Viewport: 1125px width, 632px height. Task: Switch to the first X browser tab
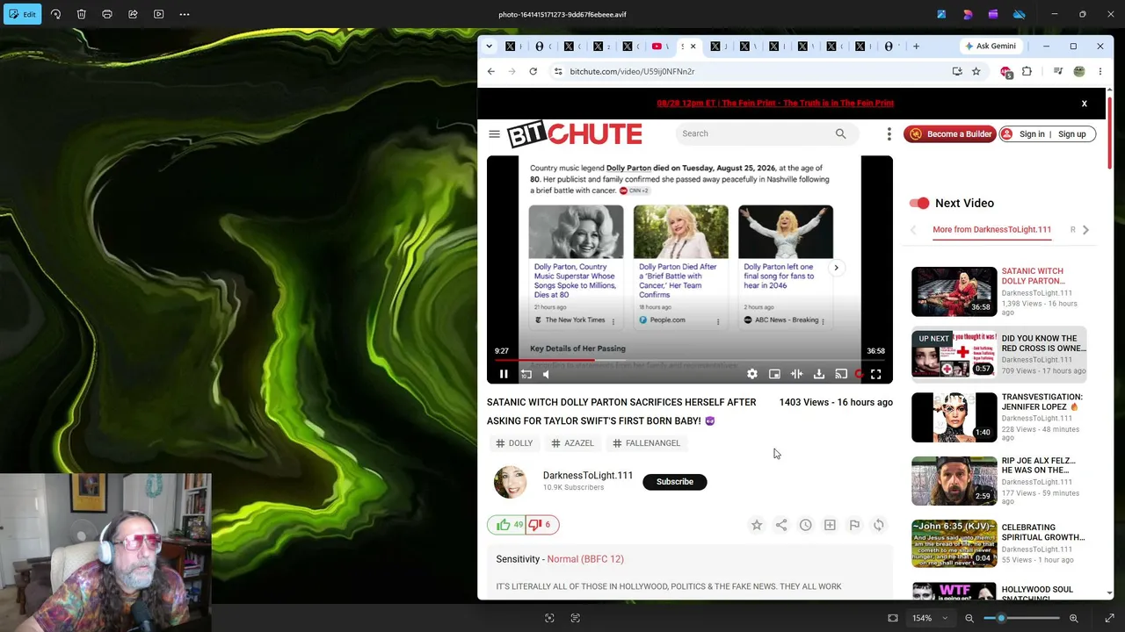point(511,46)
